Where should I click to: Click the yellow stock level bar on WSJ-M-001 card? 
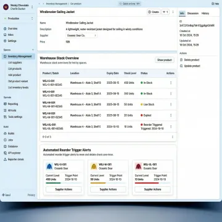(98, 183)
